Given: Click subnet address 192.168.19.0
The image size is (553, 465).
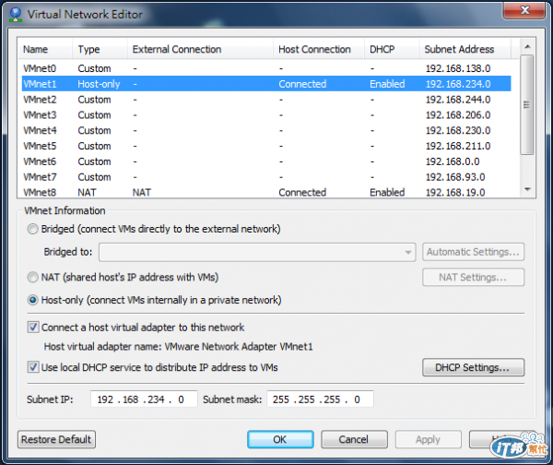Looking at the screenshot, I should point(455,193).
